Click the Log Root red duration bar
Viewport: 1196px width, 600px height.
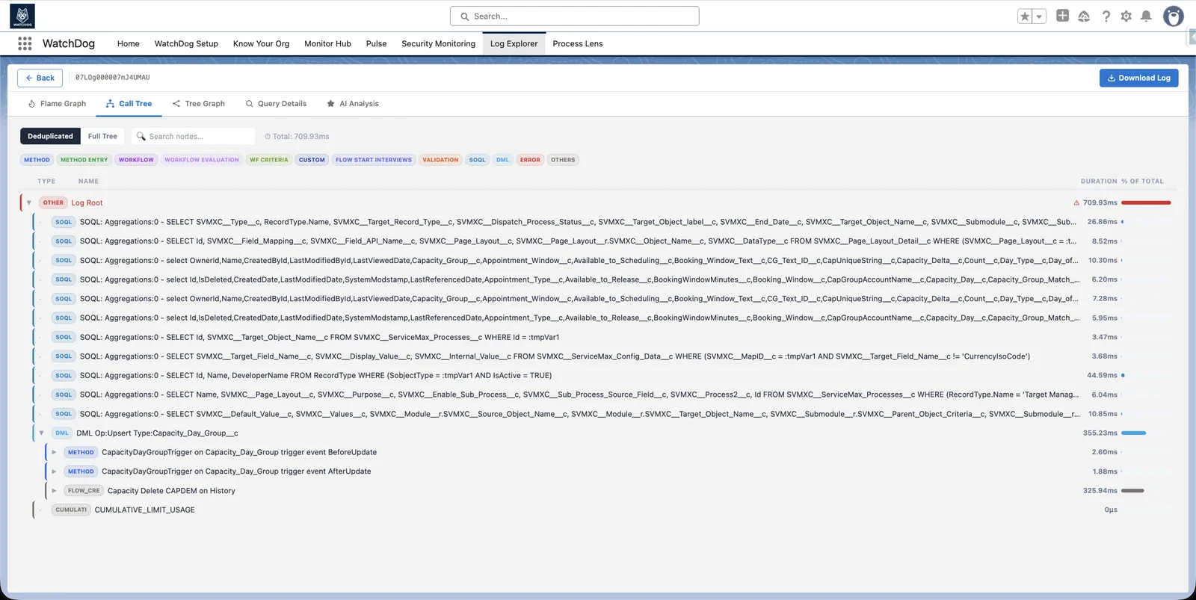click(x=1146, y=202)
